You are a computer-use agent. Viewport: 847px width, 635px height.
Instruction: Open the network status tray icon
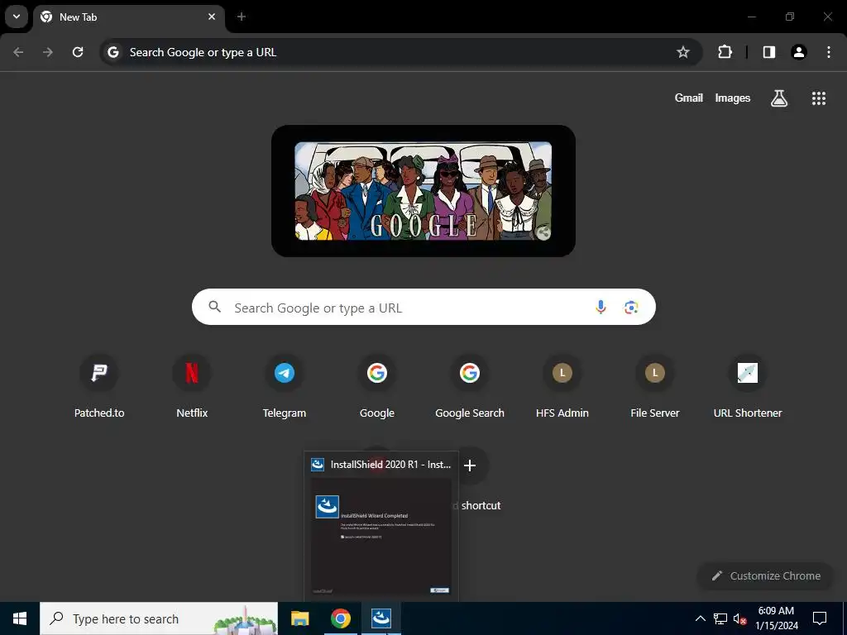pos(720,618)
